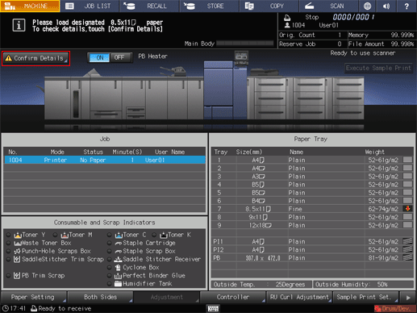Click the red down-arrow on tray 7
417x313 pixels.
407,209
